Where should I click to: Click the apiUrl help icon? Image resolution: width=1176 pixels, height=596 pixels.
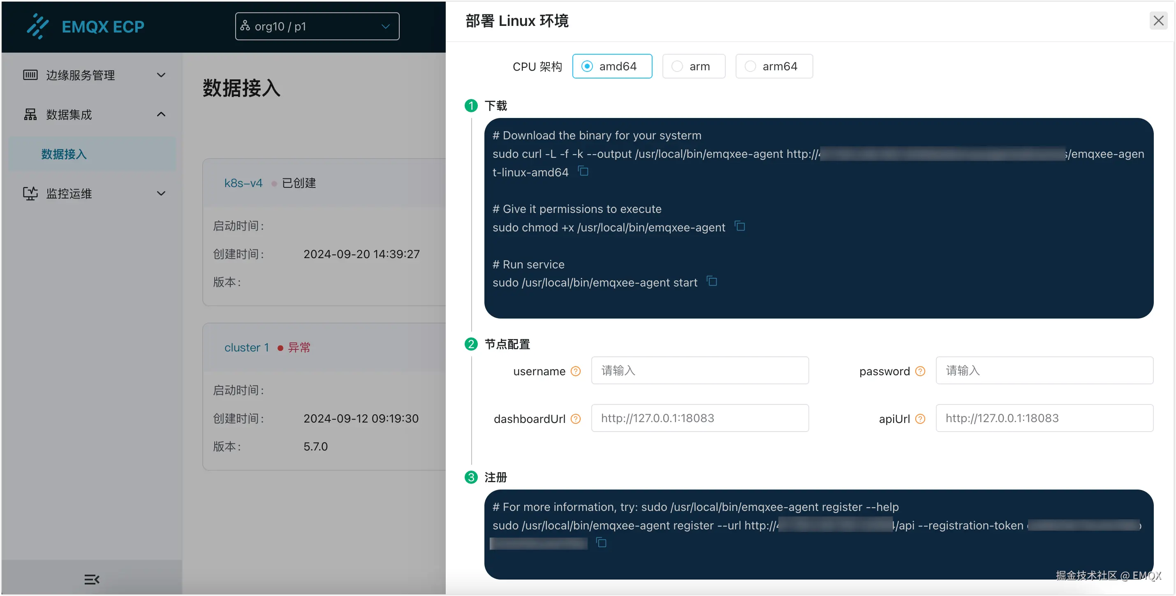click(920, 419)
